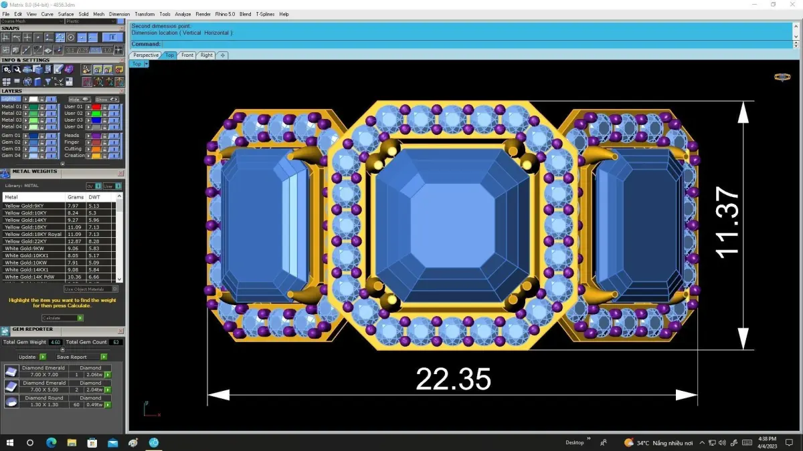Click the Diamond Emerald 7.00 X 7.00 gem icon
The height and width of the screenshot is (451, 803).
[11, 371]
